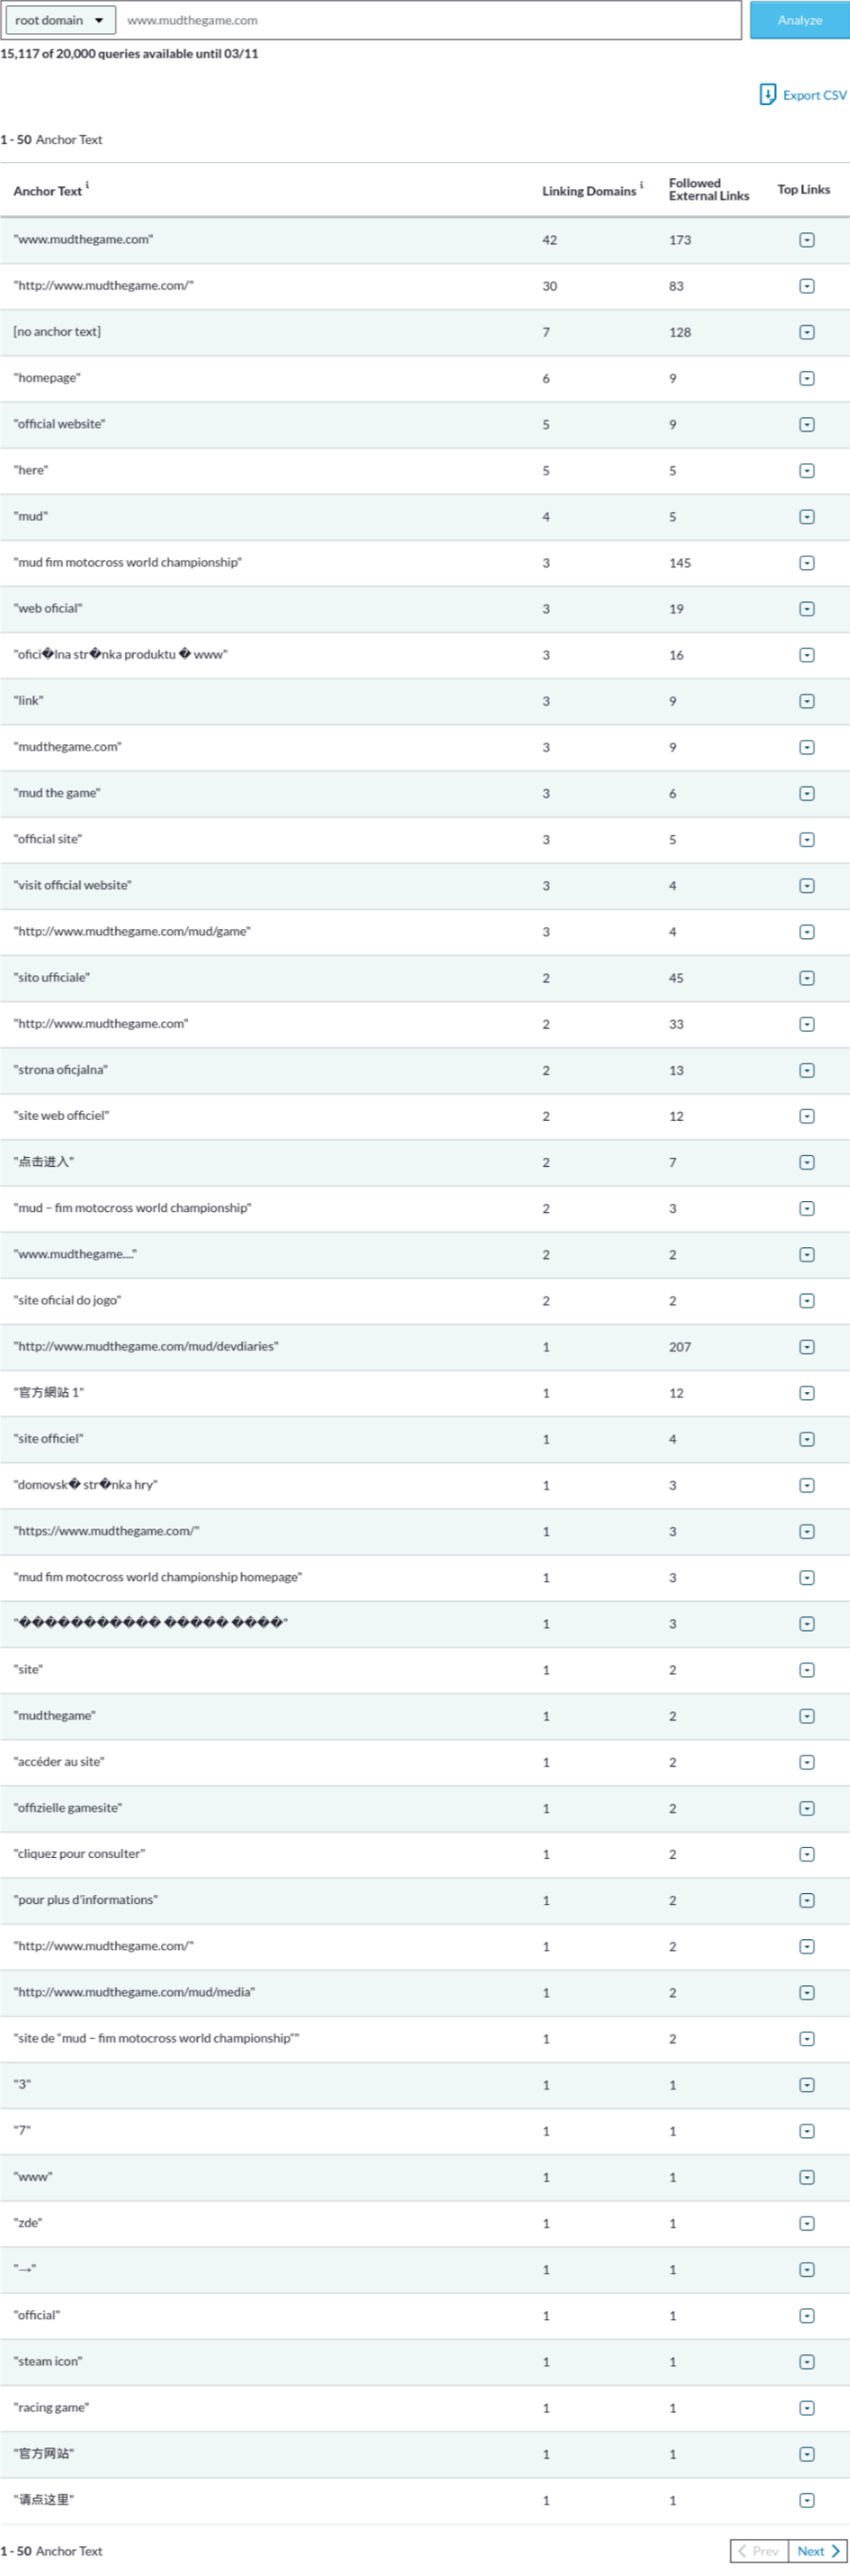Click the Prev pagination button
Viewport: 850px width, 2576px height.
click(759, 2551)
